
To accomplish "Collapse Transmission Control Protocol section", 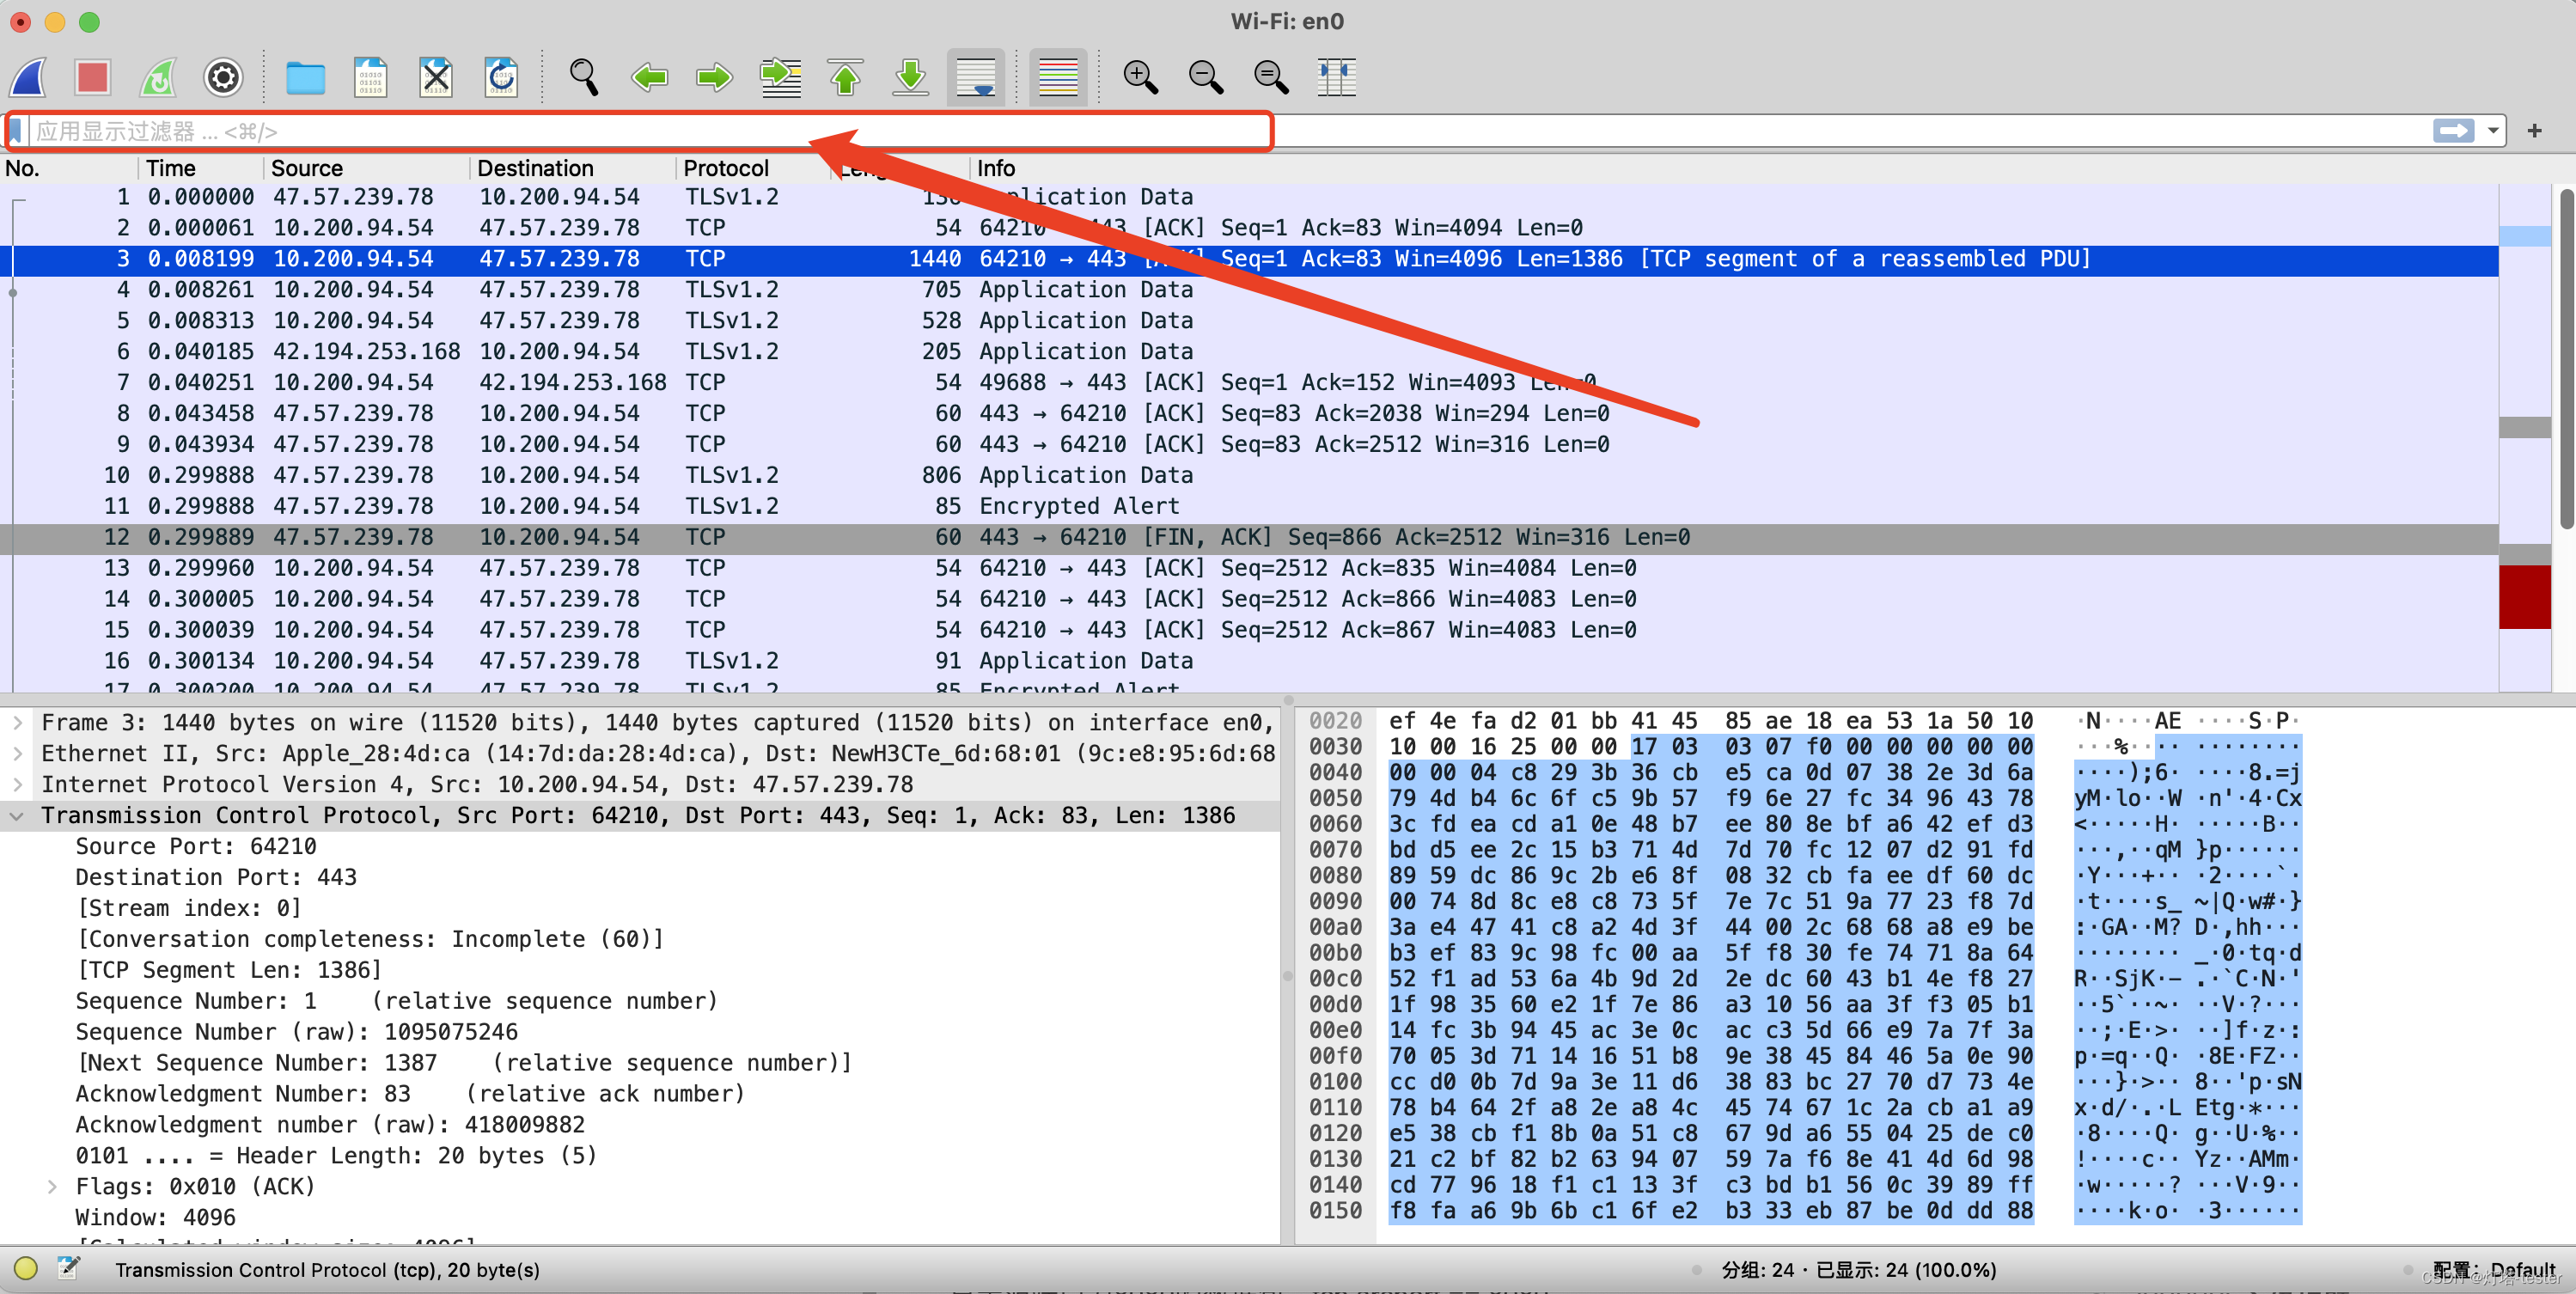I will tap(17, 815).
